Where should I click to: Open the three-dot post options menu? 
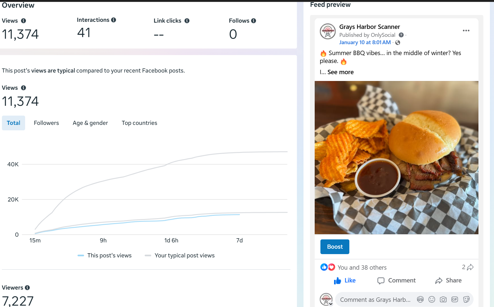[x=466, y=31]
